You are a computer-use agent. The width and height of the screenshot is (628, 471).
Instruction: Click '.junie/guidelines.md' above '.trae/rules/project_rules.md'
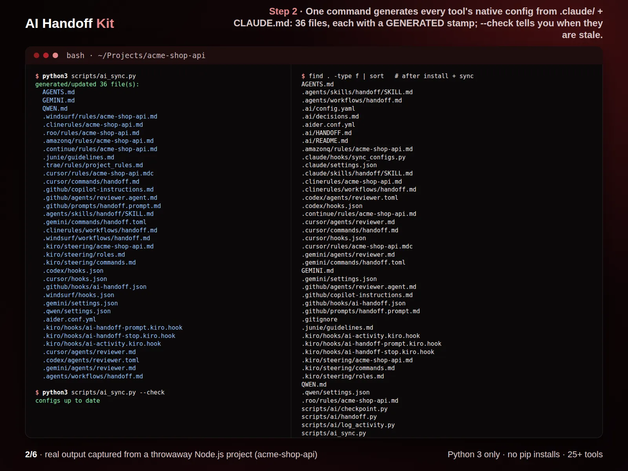coord(78,157)
